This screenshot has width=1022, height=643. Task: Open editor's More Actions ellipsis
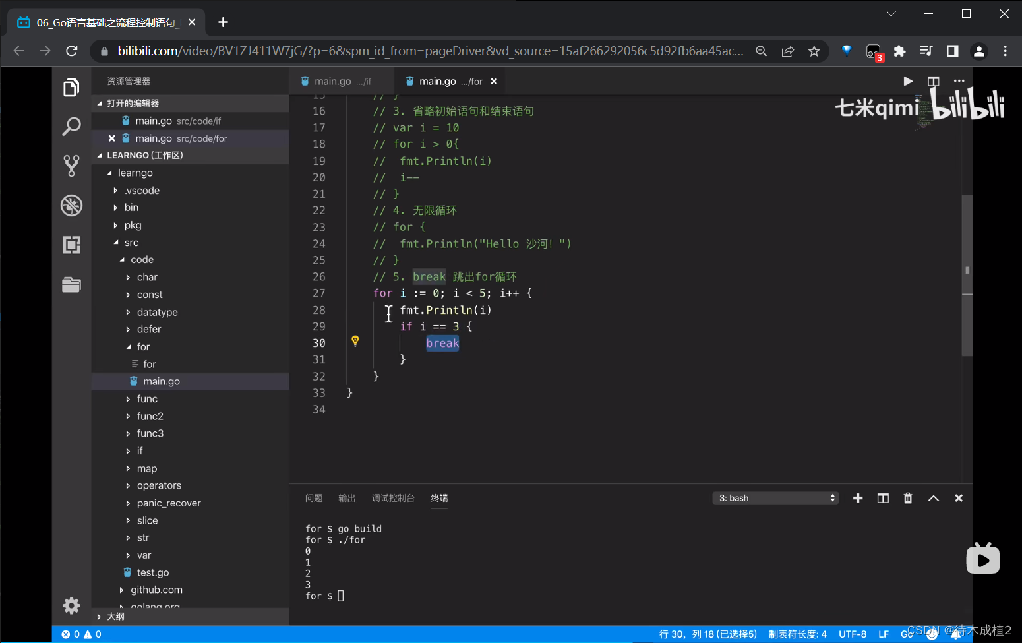pos(959,81)
